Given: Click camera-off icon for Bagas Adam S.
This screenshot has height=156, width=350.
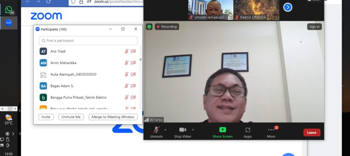Looking at the screenshot, I should point(133,86).
